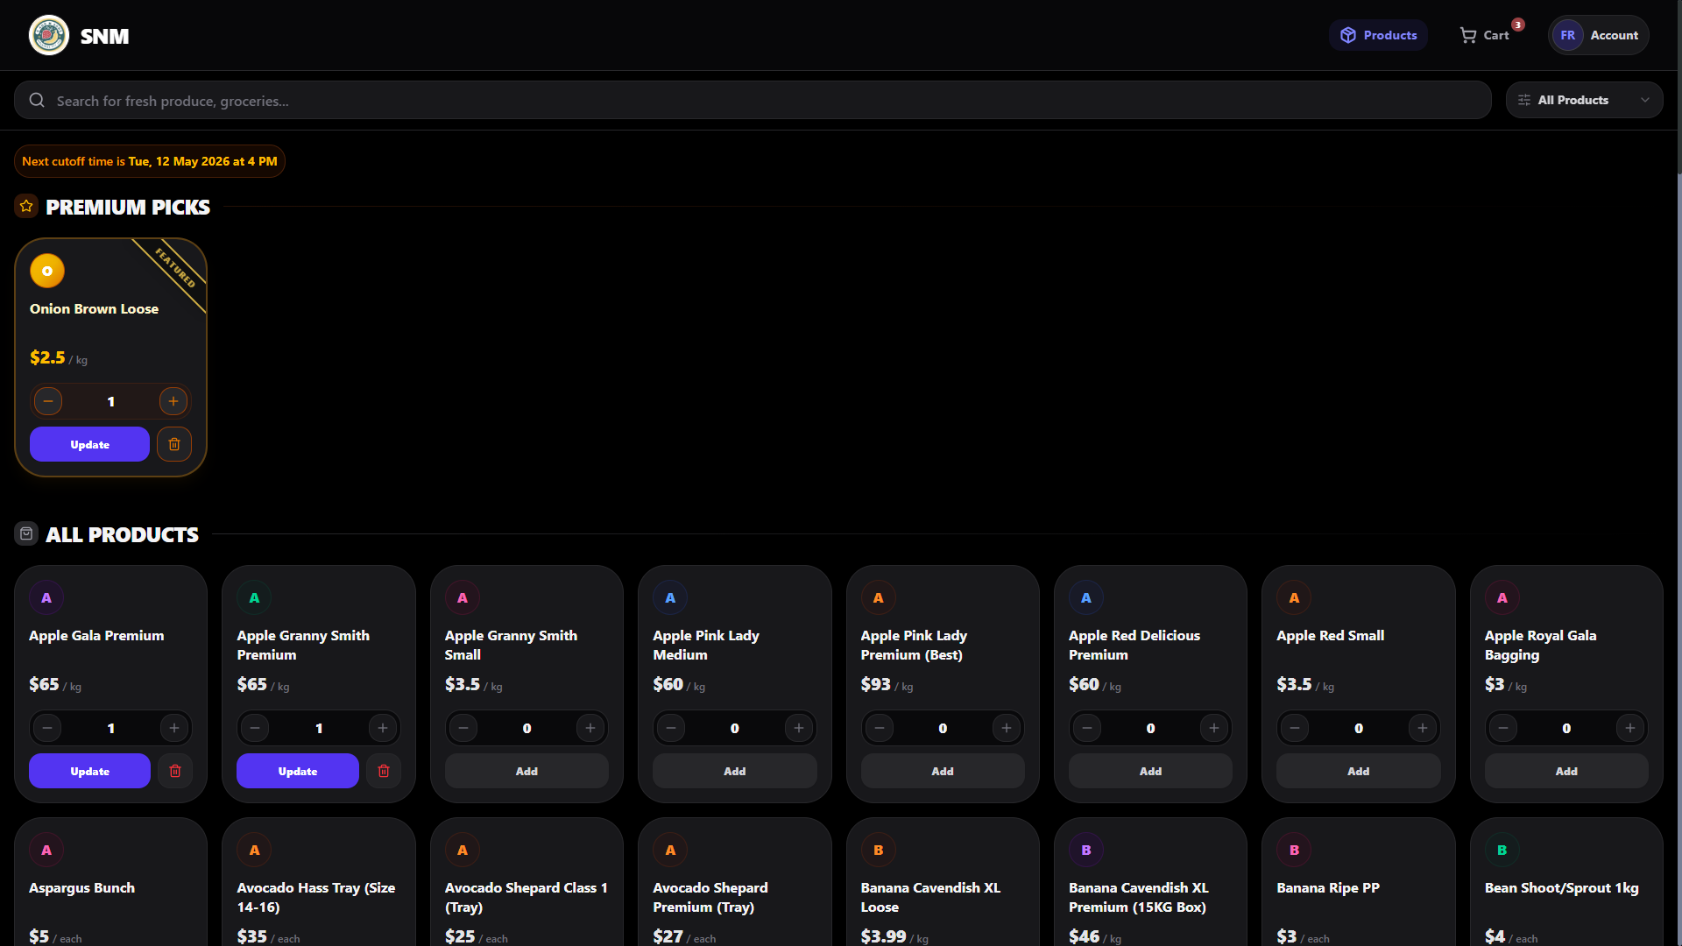
Task: Click the Onion Brown Loose quantity field
Action: coord(111,401)
